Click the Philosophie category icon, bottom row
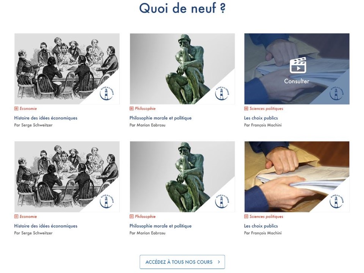This screenshot has width=364, height=273. click(132, 217)
